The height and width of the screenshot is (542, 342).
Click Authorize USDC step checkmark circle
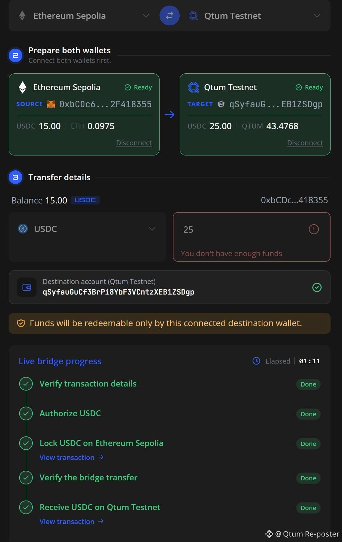coord(26,413)
